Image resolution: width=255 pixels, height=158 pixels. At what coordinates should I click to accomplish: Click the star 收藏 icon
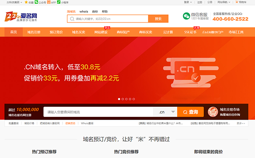tap(26, 2)
